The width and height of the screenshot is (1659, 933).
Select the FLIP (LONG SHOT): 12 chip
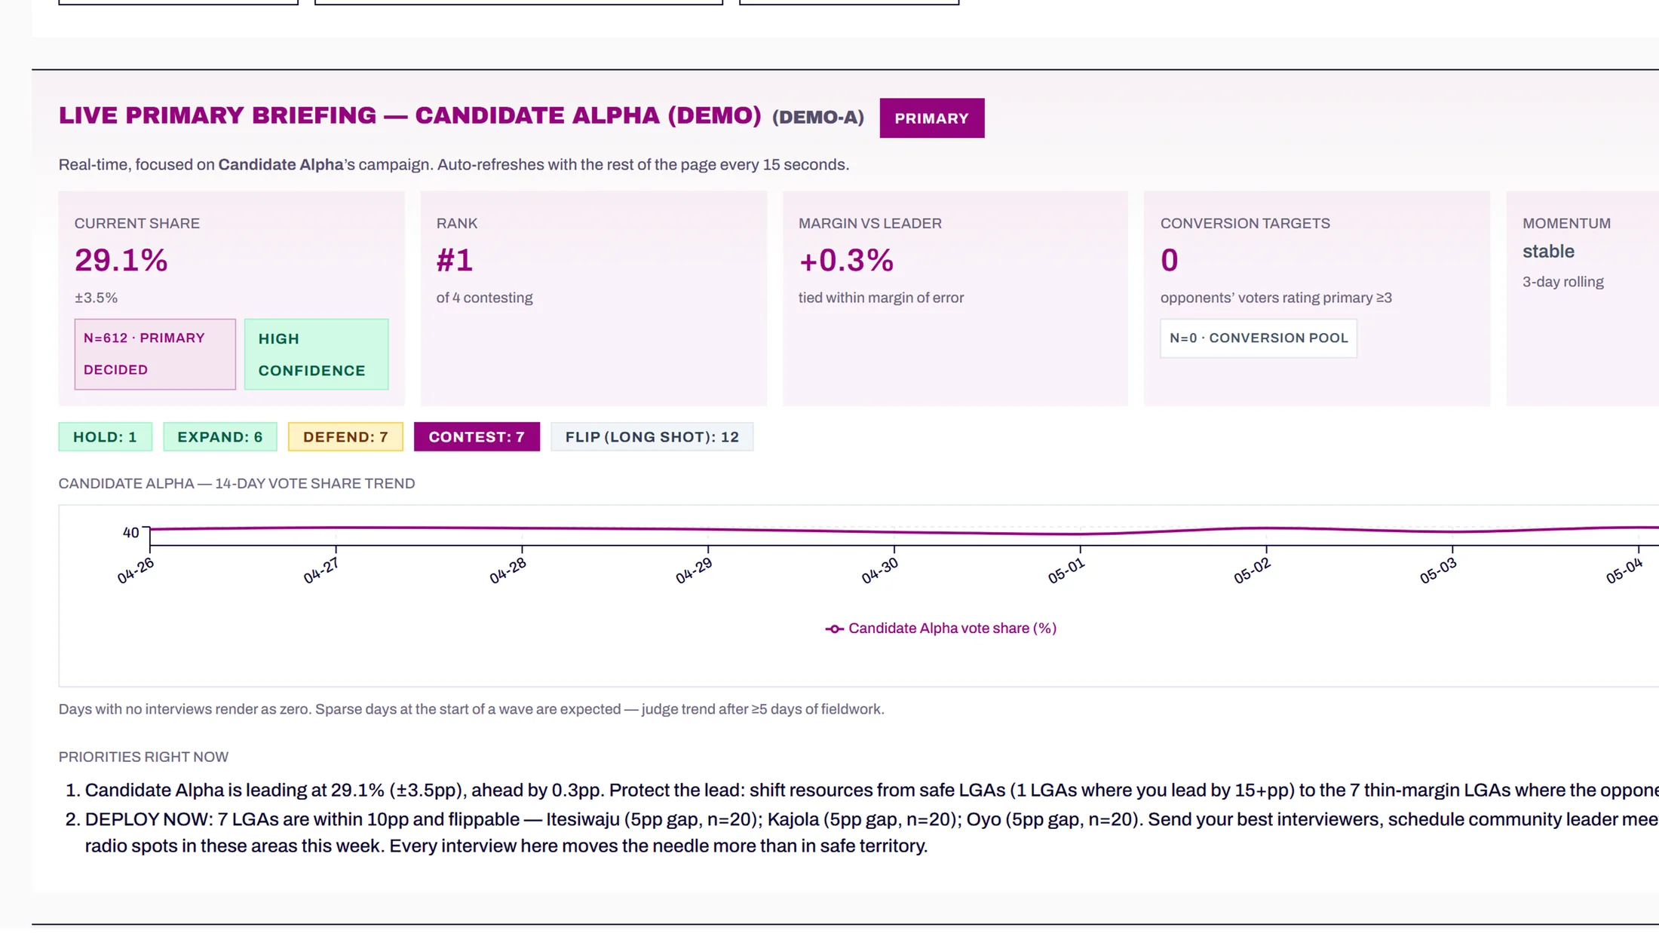(x=652, y=437)
